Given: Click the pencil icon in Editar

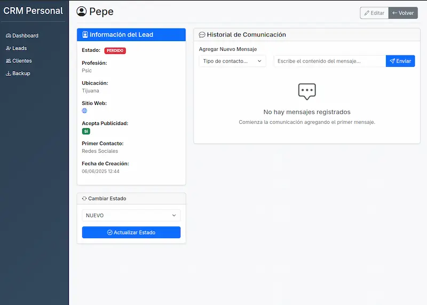Looking at the screenshot, I should (367, 13).
